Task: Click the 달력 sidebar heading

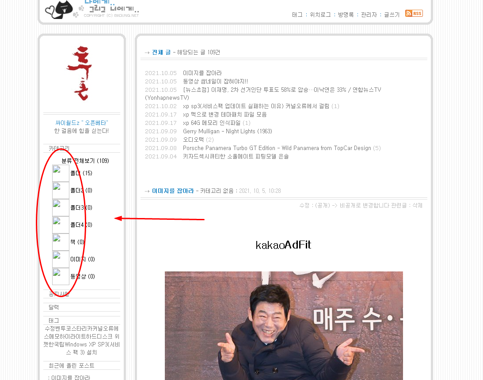Action: point(53,307)
